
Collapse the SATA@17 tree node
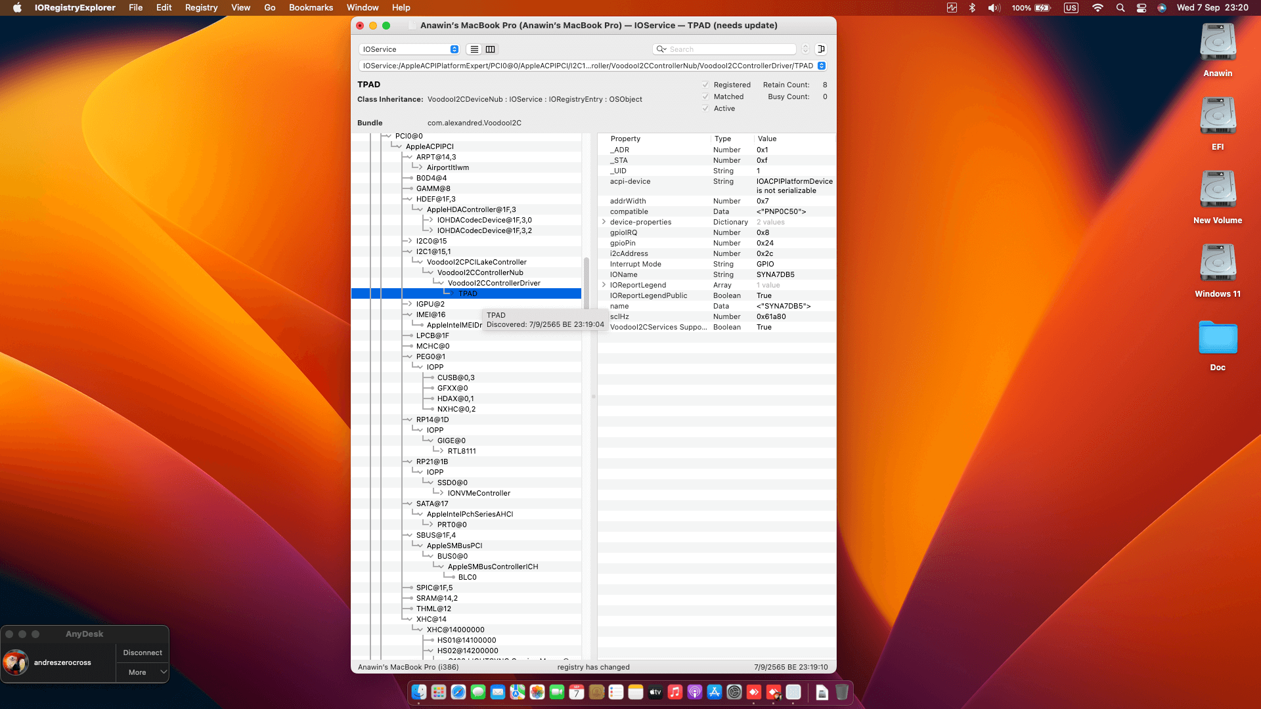click(409, 504)
